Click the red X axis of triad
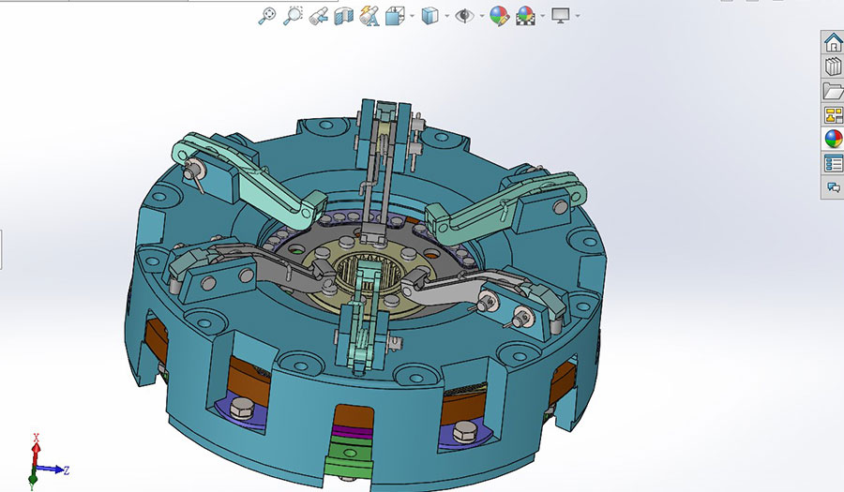The image size is (844, 492). (36, 451)
